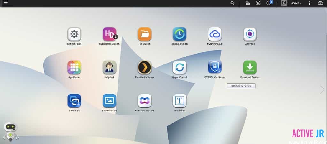Open the hamburger main menu
Viewport: 327px width, 144px height.
(5, 3)
